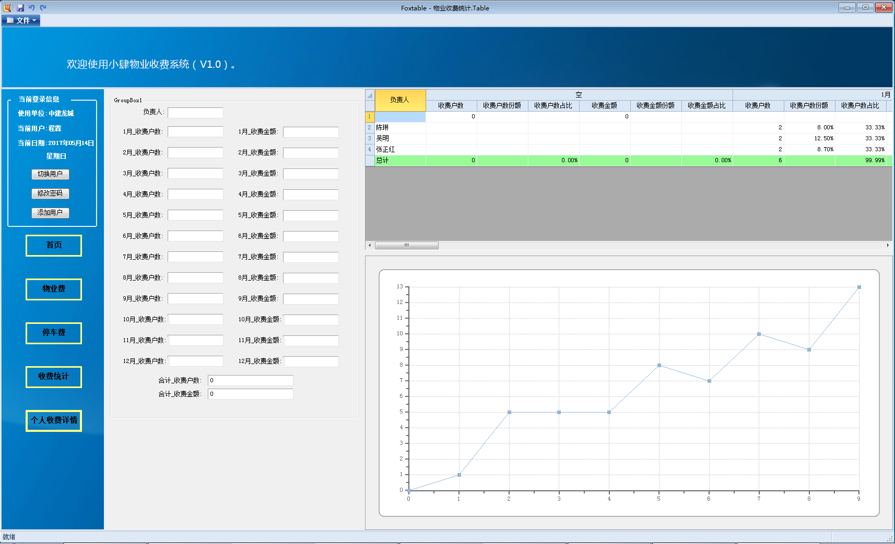
Task: Focus the 1月_收费户数 input field
Action: (x=195, y=132)
